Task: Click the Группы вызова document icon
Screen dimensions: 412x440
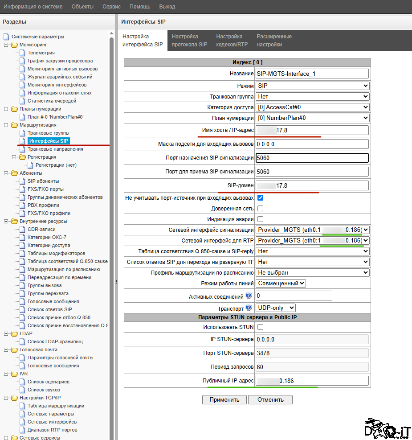Action: point(22,286)
